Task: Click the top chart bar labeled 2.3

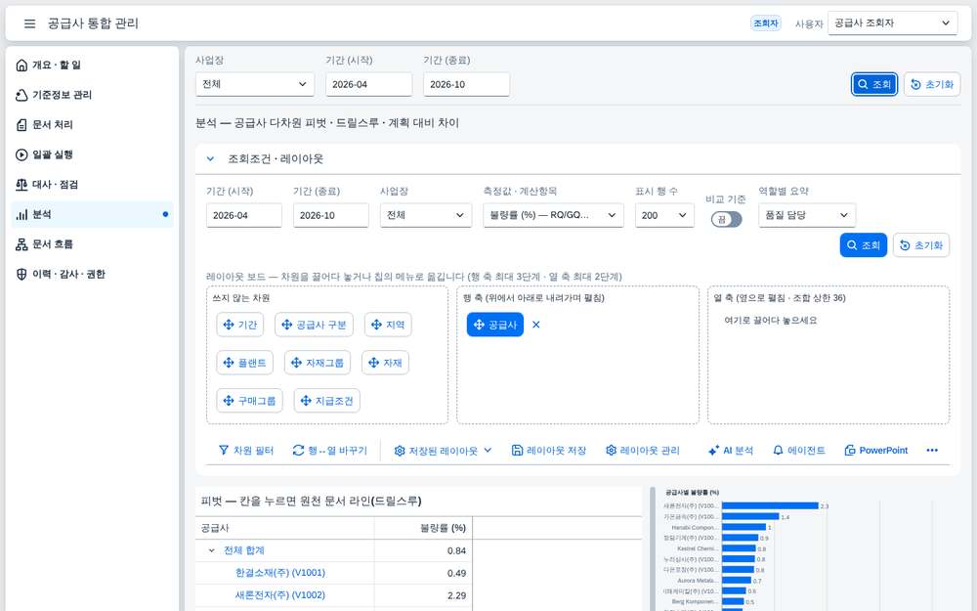Action: click(x=770, y=505)
